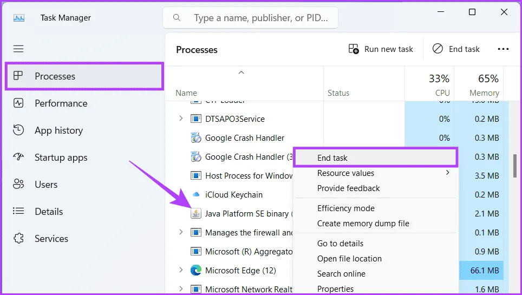The height and width of the screenshot is (295, 522).
Task: Select Efficiency mode in context menu
Action: 346,208
